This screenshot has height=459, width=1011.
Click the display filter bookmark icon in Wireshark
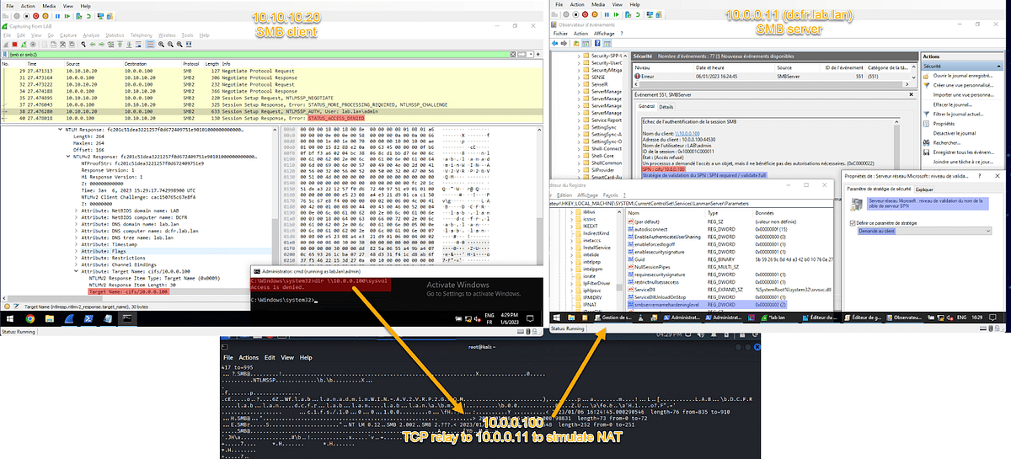click(x=5, y=55)
